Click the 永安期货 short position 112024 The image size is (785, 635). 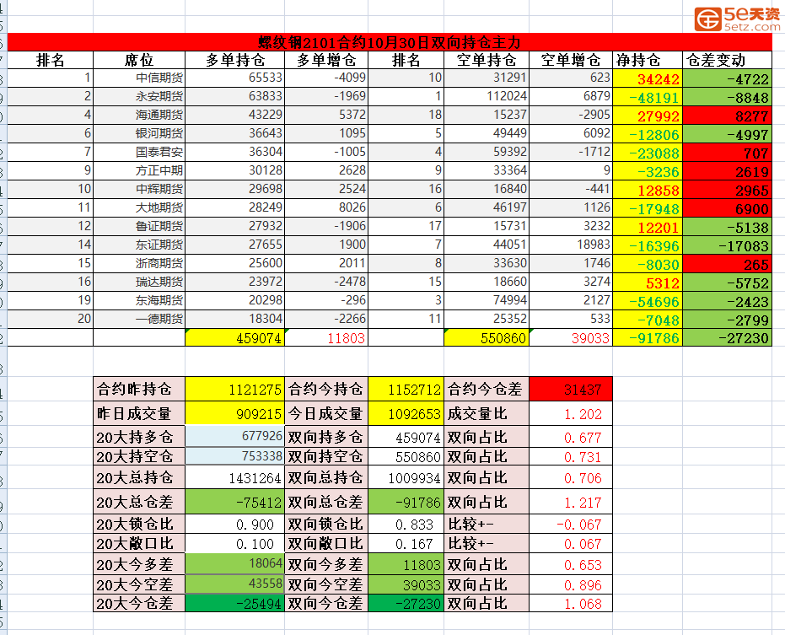487,96
